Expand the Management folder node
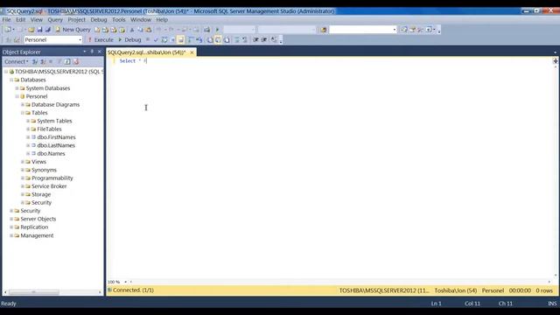 [11, 235]
